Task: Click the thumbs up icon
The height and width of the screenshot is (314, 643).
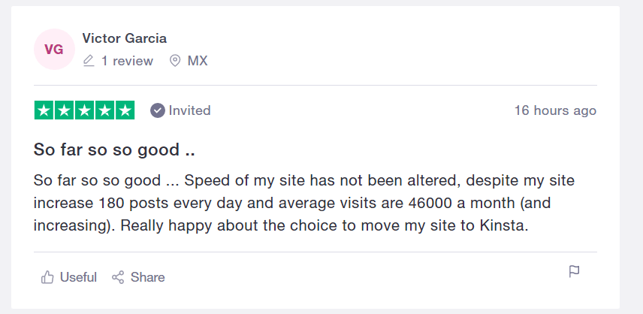Action: (x=47, y=277)
